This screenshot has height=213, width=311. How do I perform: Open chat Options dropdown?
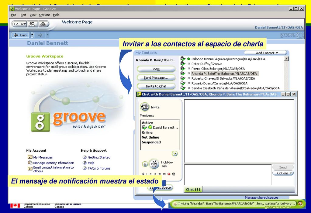(x=283, y=173)
